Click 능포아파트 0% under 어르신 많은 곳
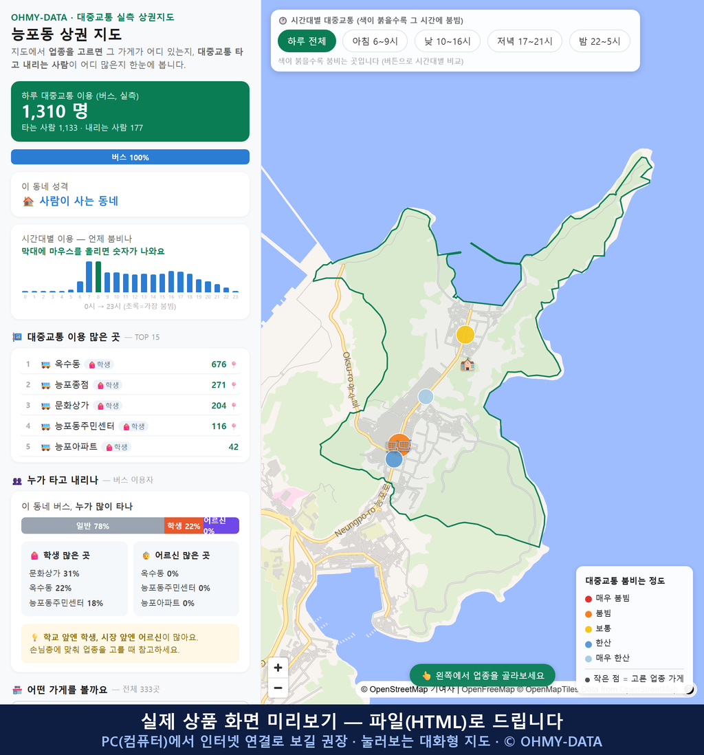 pyautogui.click(x=168, y=603)
